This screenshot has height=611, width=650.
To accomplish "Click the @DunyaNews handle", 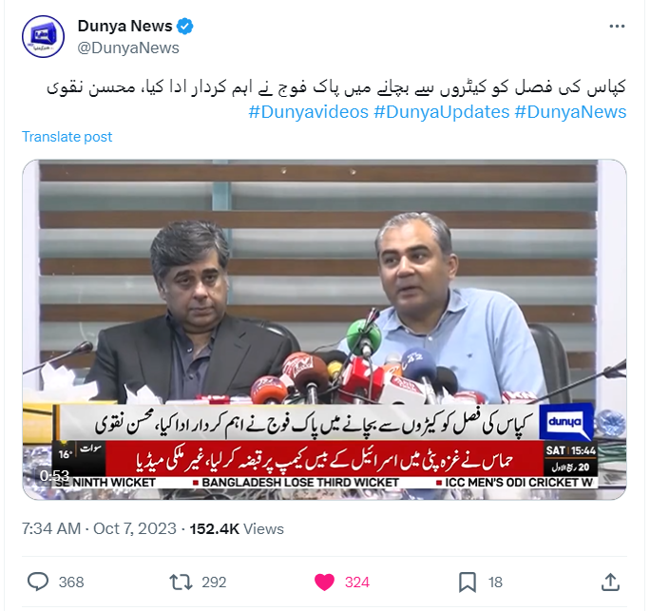I will (128, 48).
